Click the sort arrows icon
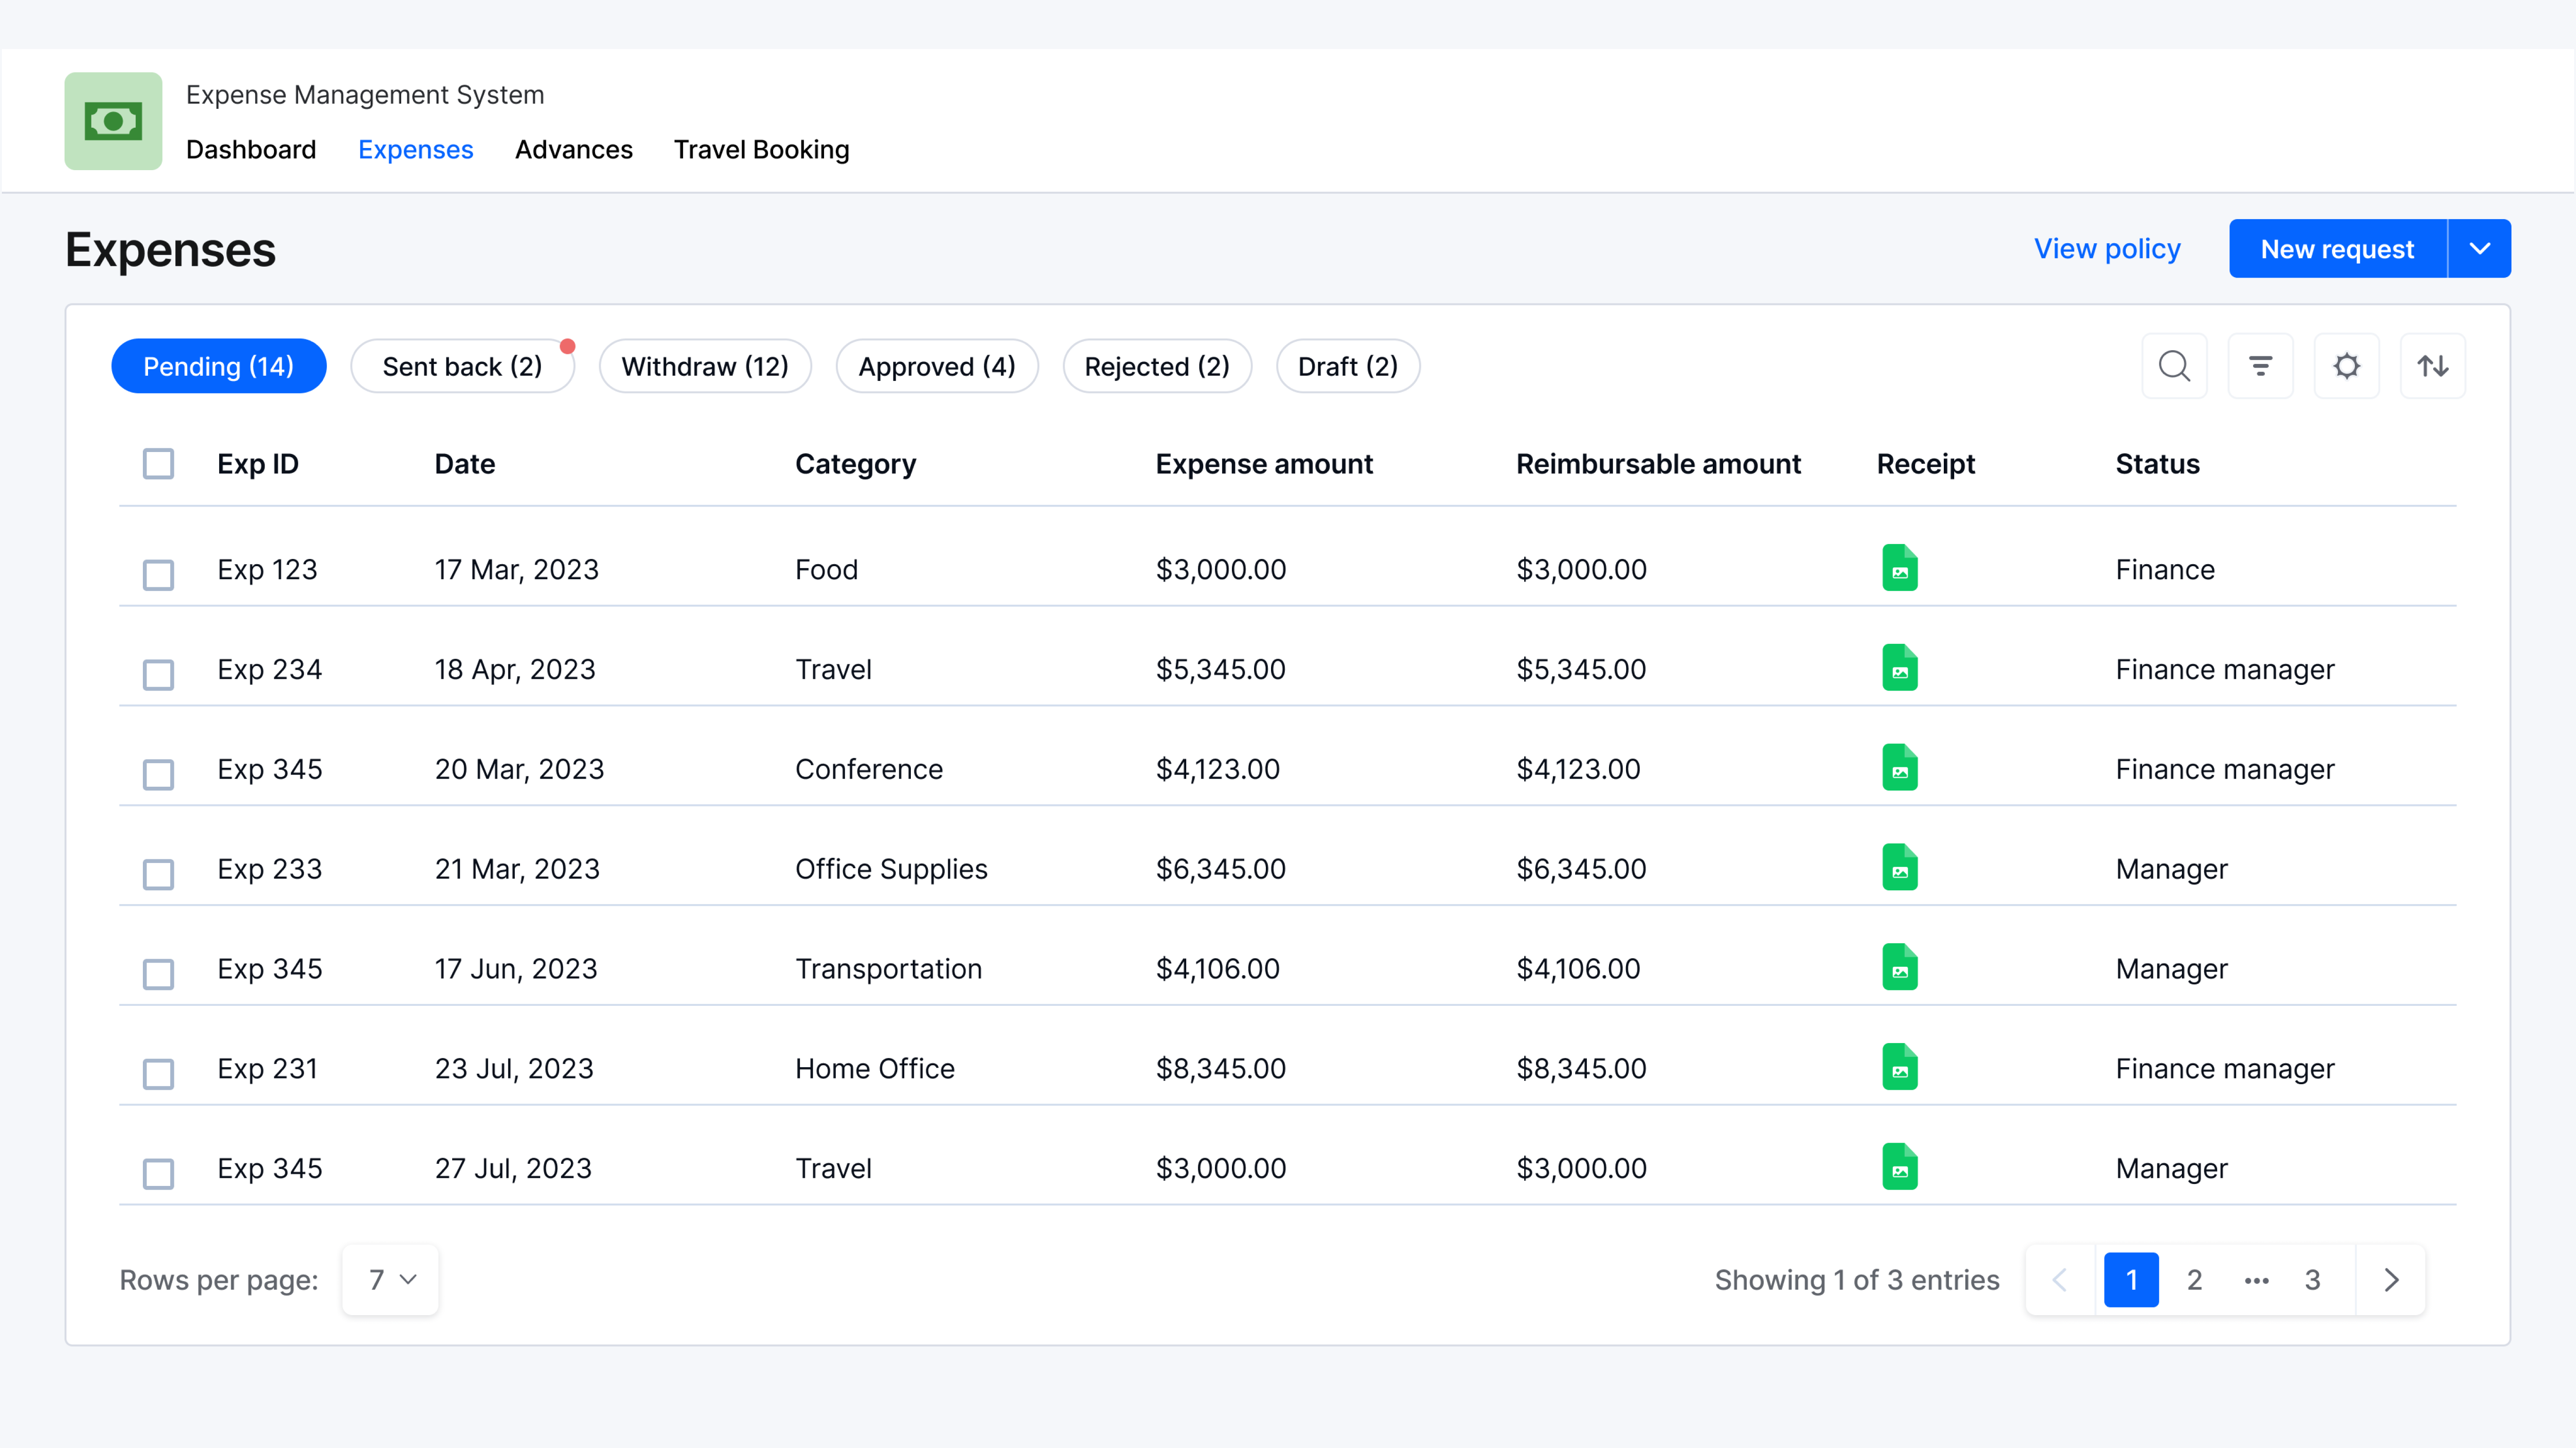Screen dimensions: 2576x1448 (x=2432, y=366)
